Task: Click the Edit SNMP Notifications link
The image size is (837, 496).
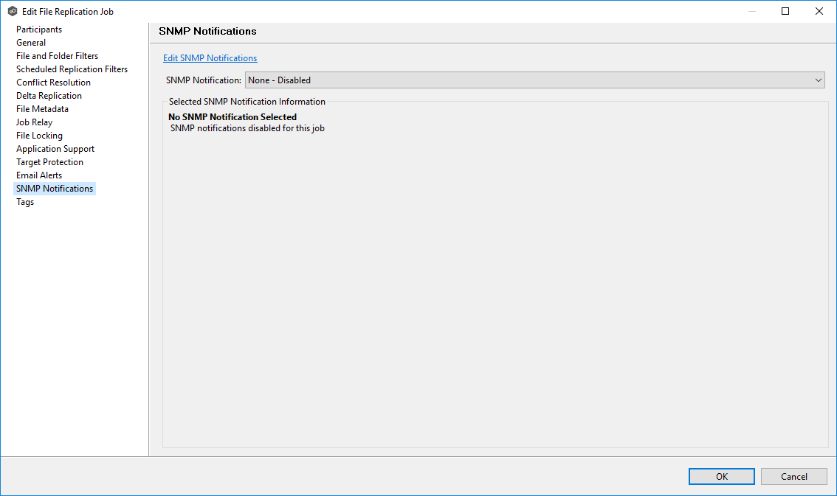Action: tap(210, 58)
